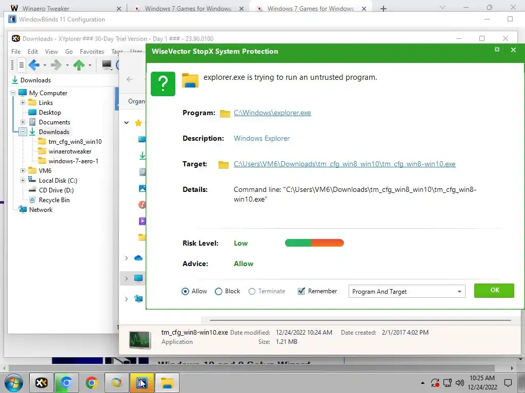Screen dimensions: 525x393
Task: Uncheck the Remember checkbox
Action: pyautogui.click(x=301, y=291)
